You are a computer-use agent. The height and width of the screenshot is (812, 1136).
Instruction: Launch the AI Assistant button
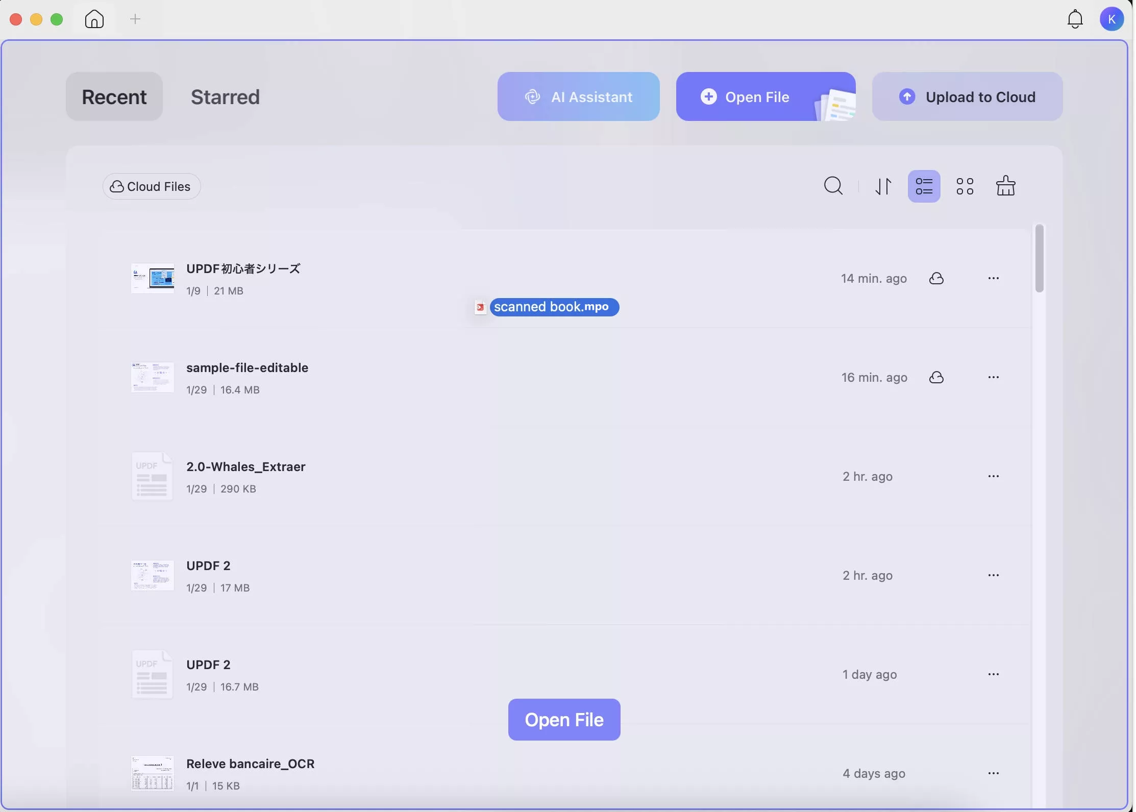click(x=578, y=96)
